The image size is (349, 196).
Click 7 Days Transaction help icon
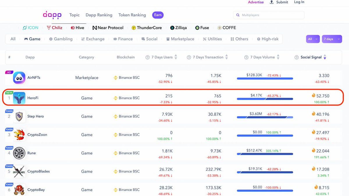(189, 57)
